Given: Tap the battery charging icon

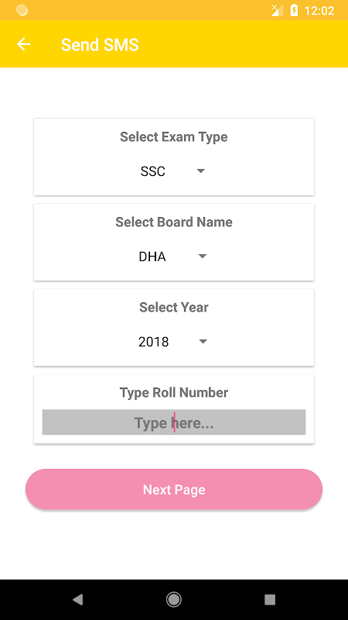Looking at the screenshot, I should coord(294,10).
